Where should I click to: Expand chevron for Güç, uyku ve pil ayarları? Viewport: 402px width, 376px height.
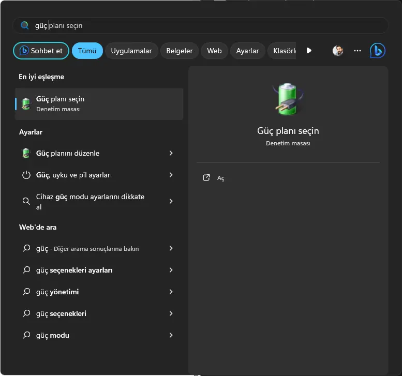click(171, 175)
